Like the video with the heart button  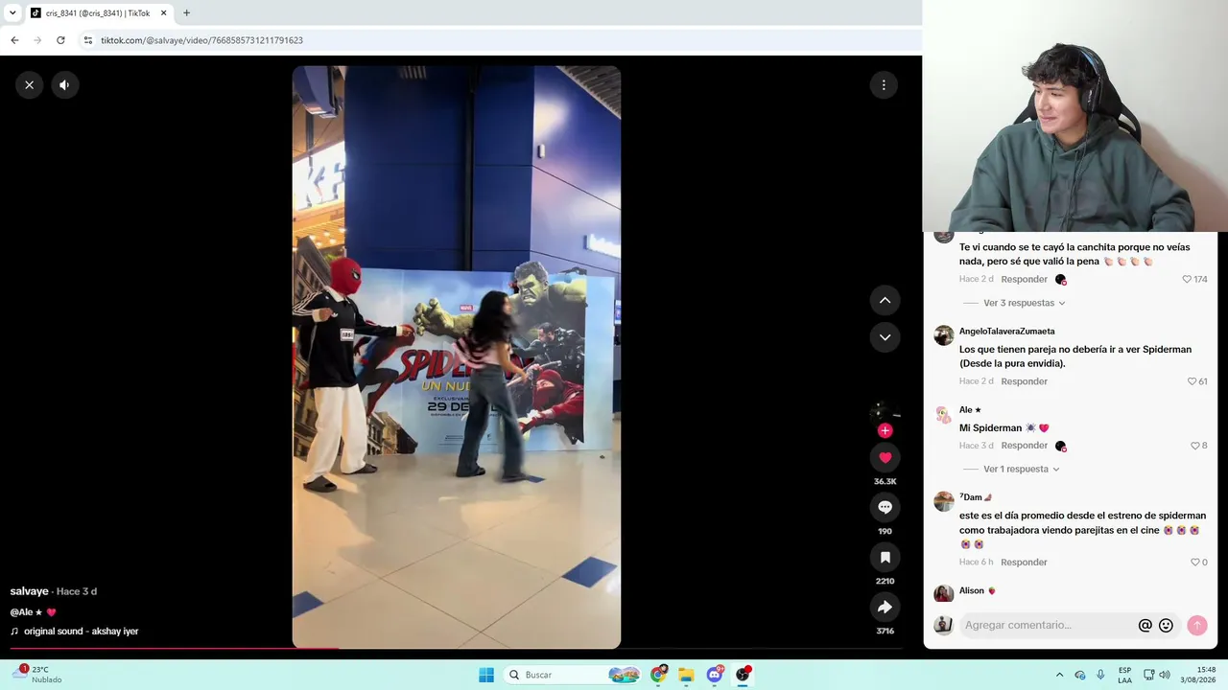click(885, 458)
